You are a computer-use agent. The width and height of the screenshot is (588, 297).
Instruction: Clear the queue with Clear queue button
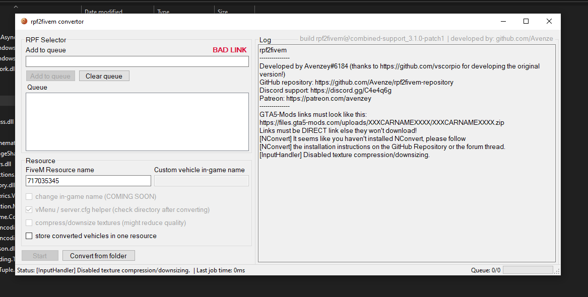(x=104, y=76)
